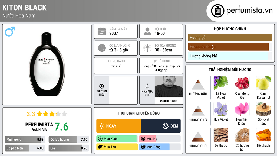
Task: Click the Hương cuối pyramid icon
Action: (198, 136)
